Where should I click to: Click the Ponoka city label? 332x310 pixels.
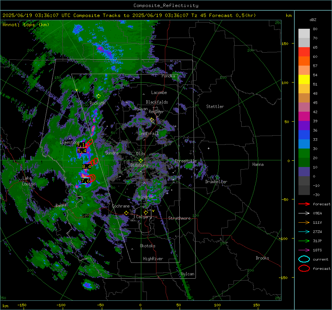(168, 76)
